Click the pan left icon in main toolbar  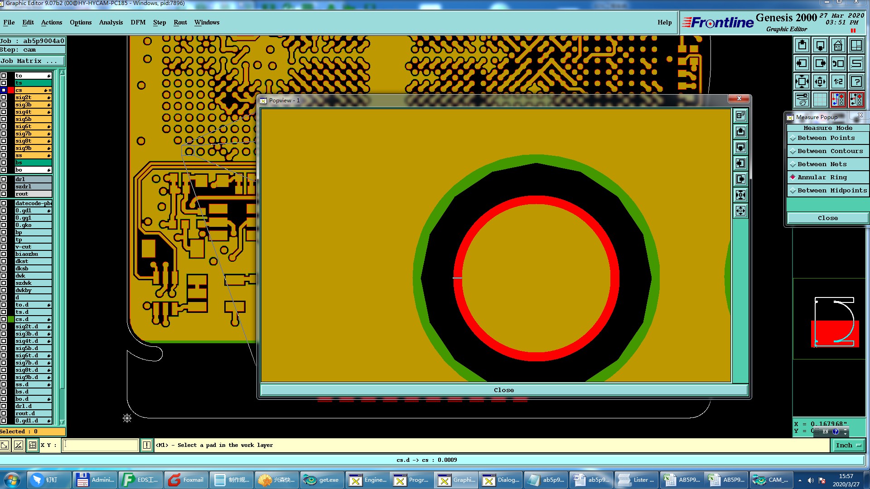click(x=802, y=63)
